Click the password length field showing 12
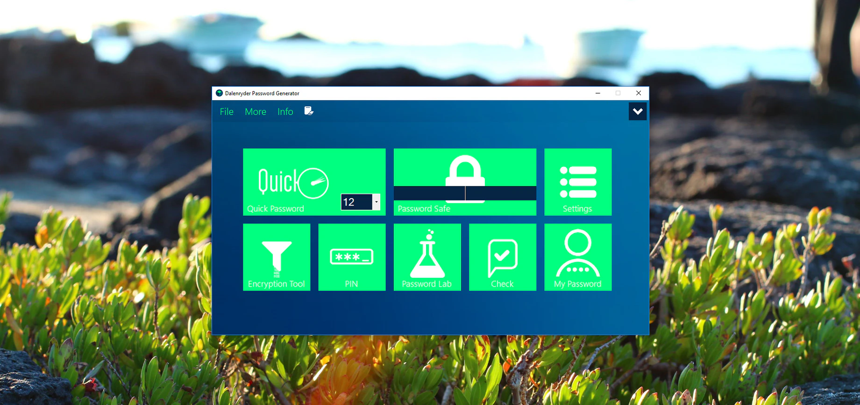The height and width of the screenshot is (405, 860). point(357,202)
